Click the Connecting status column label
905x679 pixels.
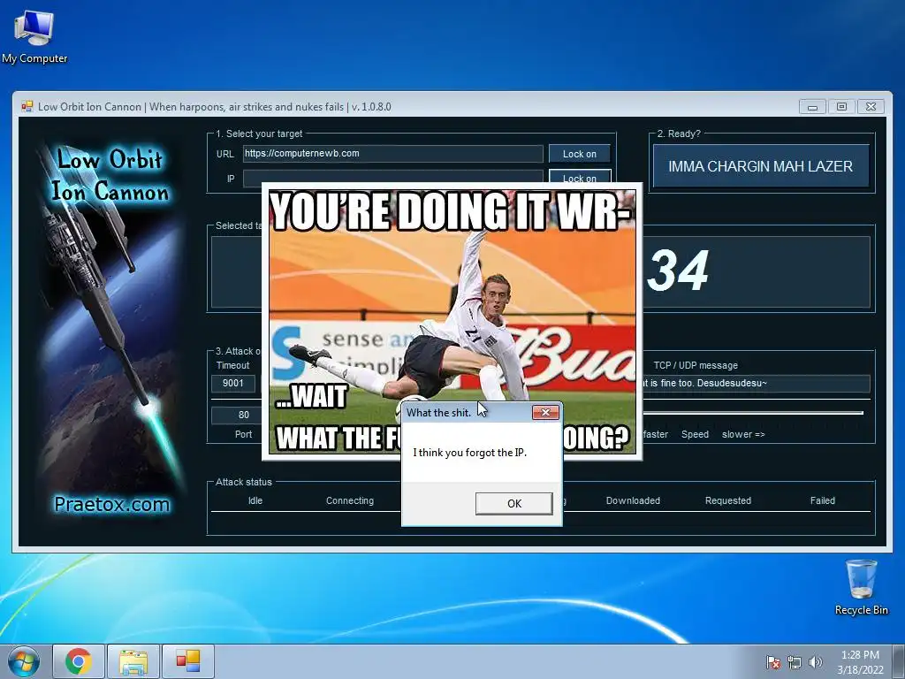coord(350,500)
